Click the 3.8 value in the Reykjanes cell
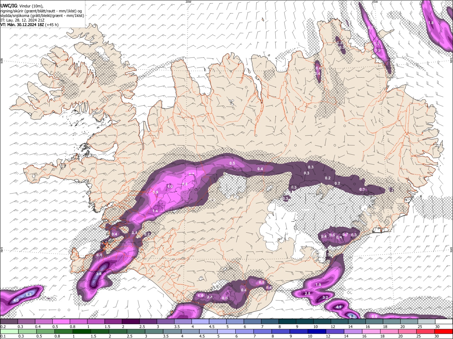Image resolution: width=453 pixels, height=339 pixels. (x=99, y=274)
